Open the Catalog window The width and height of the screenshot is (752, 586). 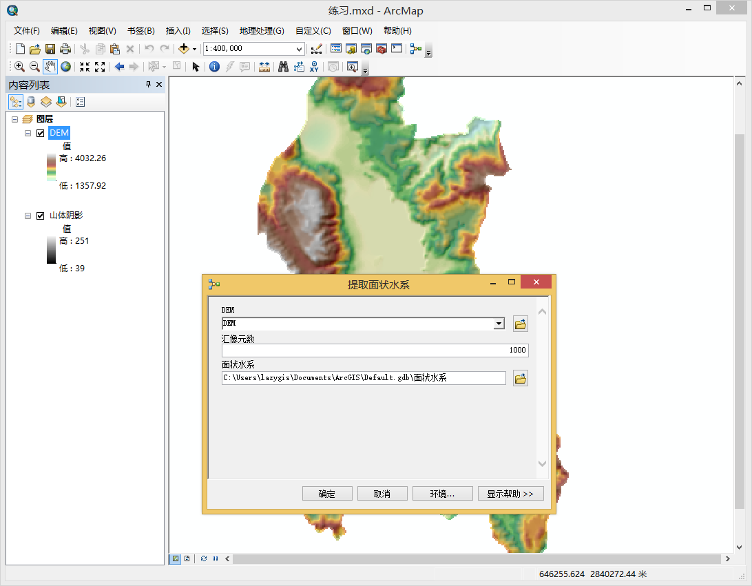351,48
